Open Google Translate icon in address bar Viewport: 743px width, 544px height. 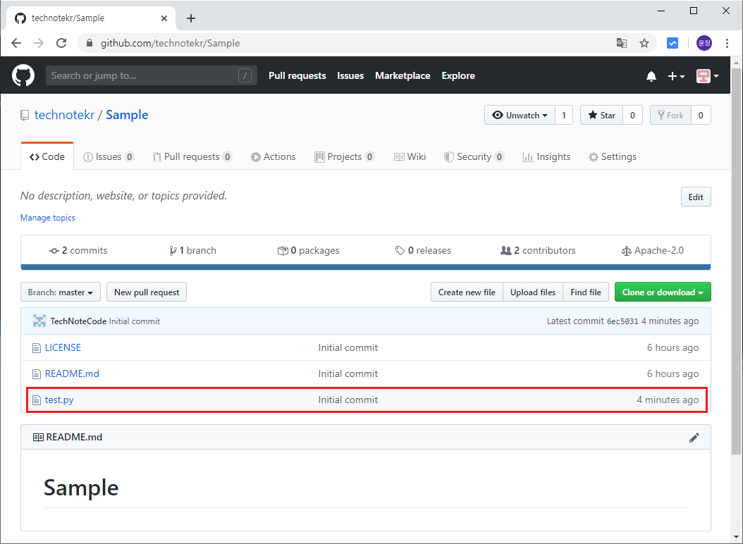(621, 43)
